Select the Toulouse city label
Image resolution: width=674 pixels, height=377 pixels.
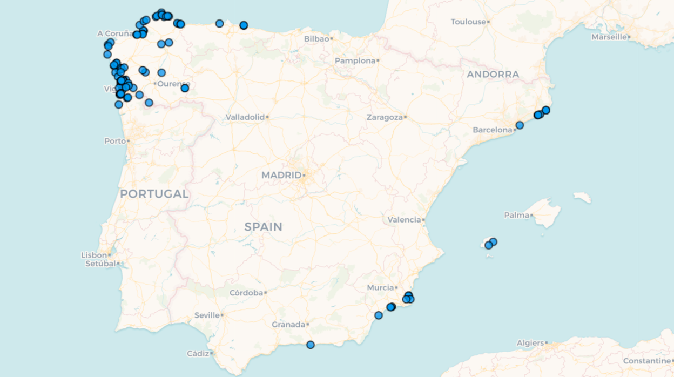(468, 22)
